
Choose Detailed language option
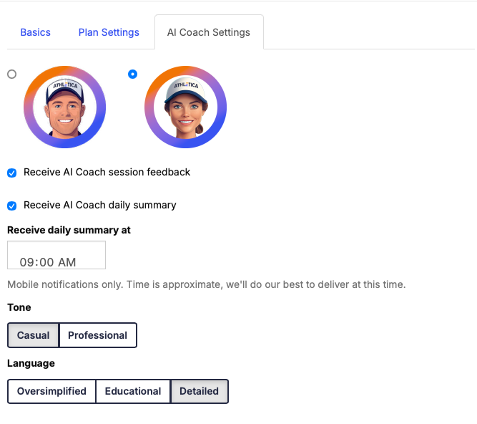tap(200, 391)
